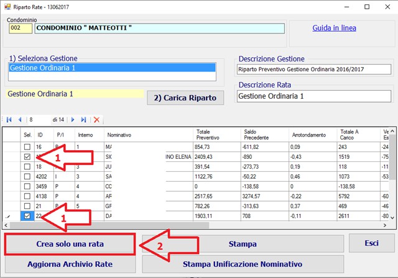Click cell '3274,57' in Saldo Precedente
The height and width of the screenshot is (278, 398).
[x=265, y=196]
